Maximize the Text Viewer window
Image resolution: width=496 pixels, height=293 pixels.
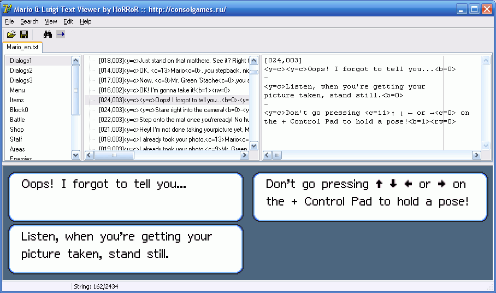point(475,9)
